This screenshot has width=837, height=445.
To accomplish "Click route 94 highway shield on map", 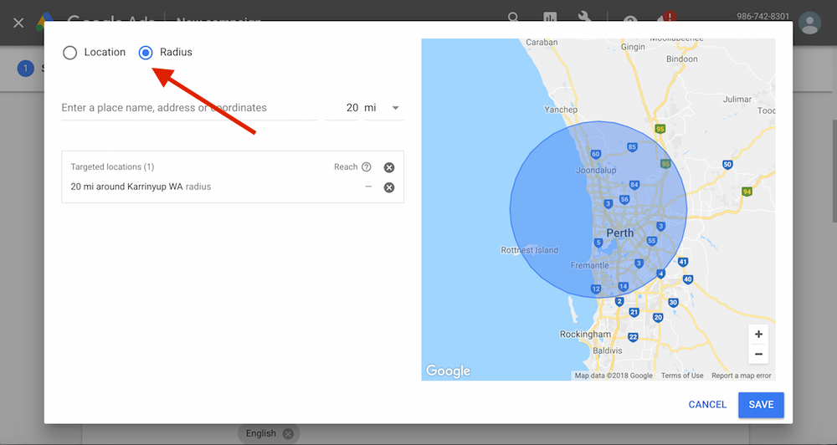I will 747,191.
